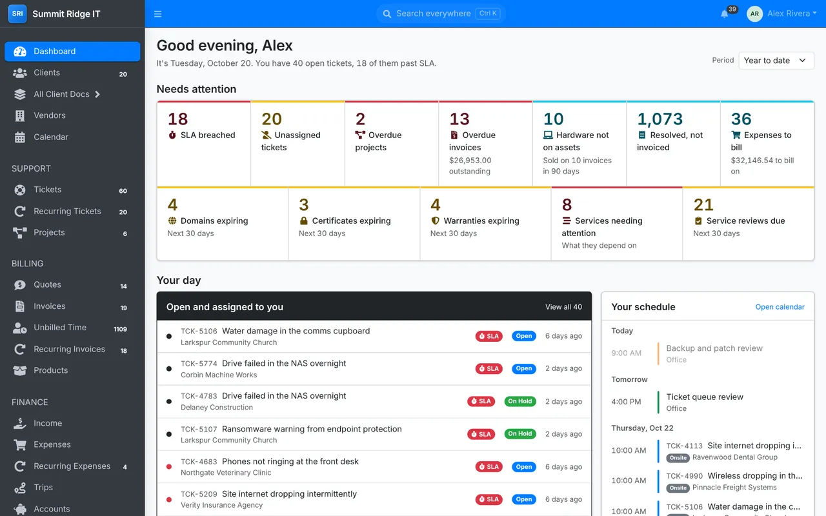Open ticket TCK-4783 for Delaney Construction
This screenshot has width=826, height=516.
[374, 401]
